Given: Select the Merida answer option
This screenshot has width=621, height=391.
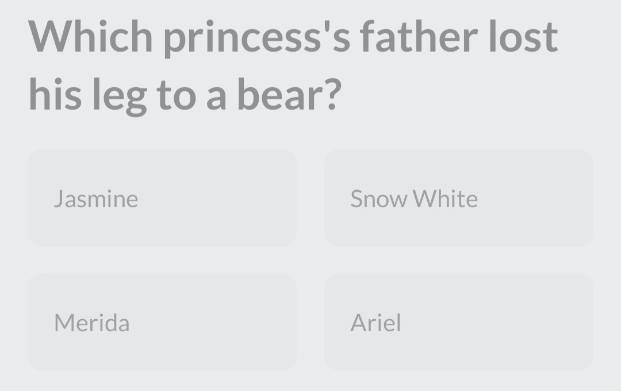Looking at the screenshot, I should point(162,322).
